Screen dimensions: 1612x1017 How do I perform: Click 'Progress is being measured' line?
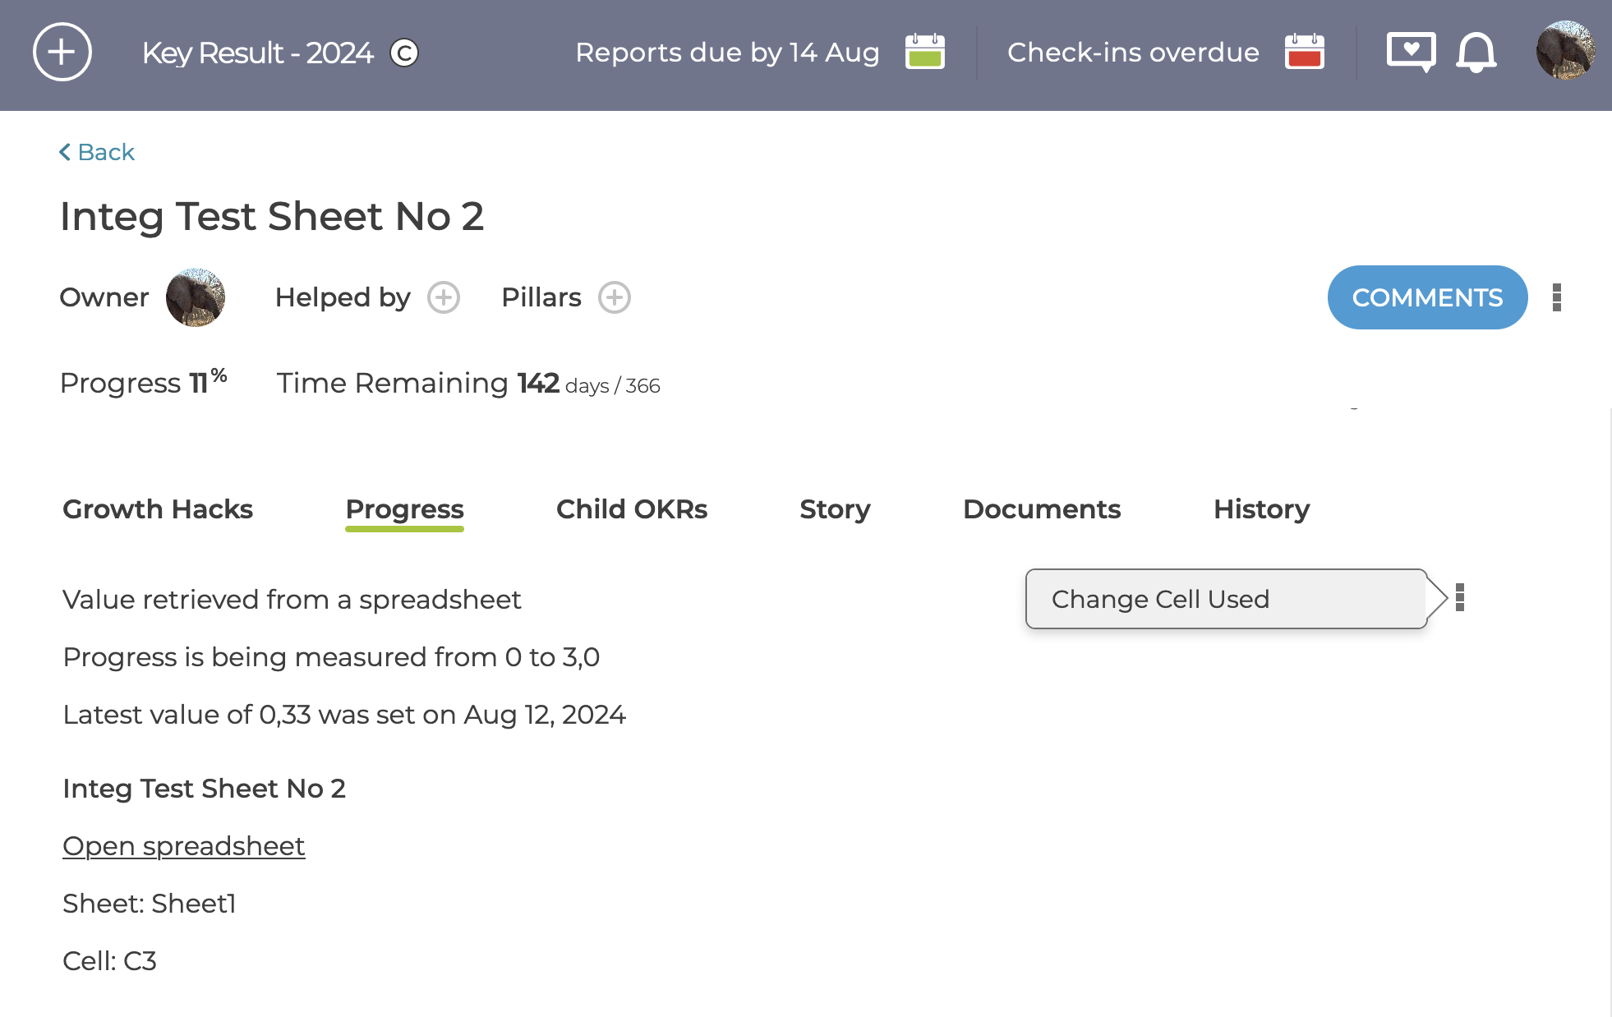click(331, 657)
